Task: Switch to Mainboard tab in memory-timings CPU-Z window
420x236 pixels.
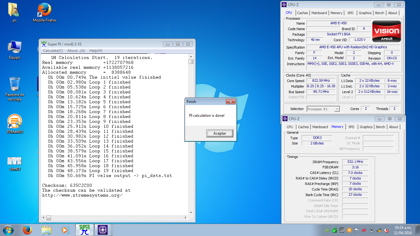Action: (320, 127)
